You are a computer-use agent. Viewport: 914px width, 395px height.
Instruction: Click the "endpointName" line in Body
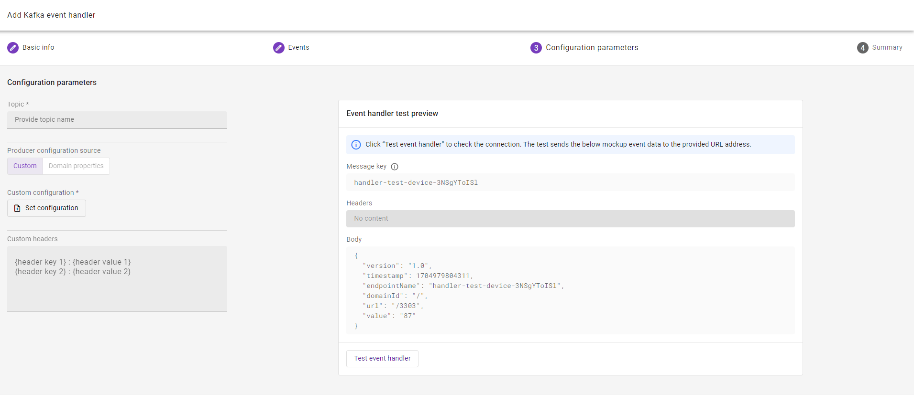coord(463,286)
